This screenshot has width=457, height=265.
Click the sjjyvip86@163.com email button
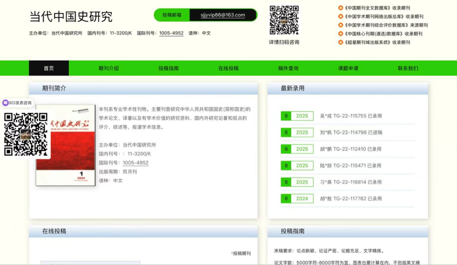click(223, 15)
